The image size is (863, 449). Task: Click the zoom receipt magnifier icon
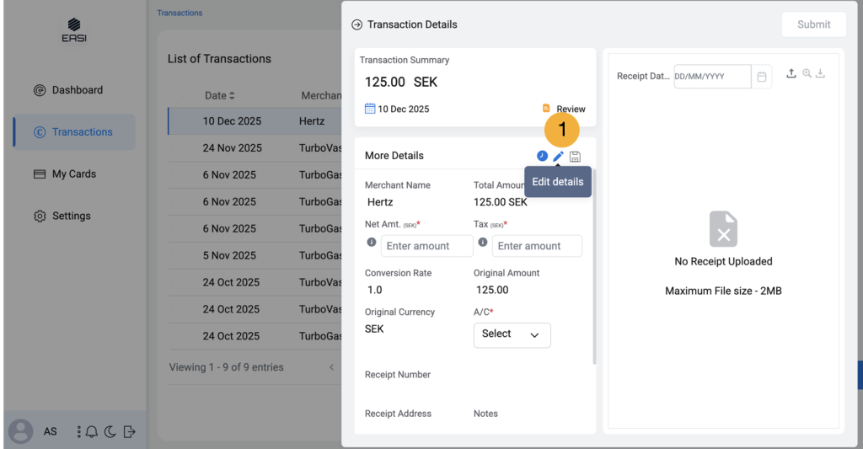pyautogui.click(x=807, y=74)
